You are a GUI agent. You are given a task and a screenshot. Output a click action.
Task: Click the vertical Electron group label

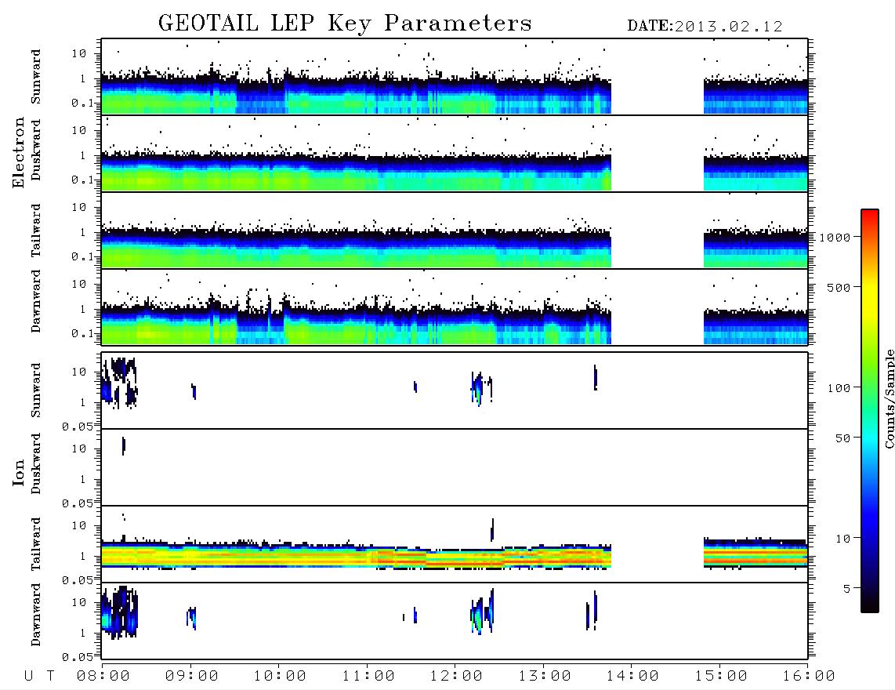click(x=18, y=153)
